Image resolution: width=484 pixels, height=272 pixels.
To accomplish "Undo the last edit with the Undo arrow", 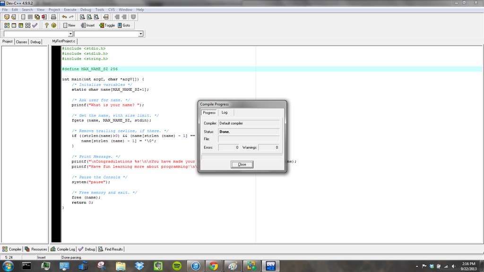I will (x=64, y=17).
